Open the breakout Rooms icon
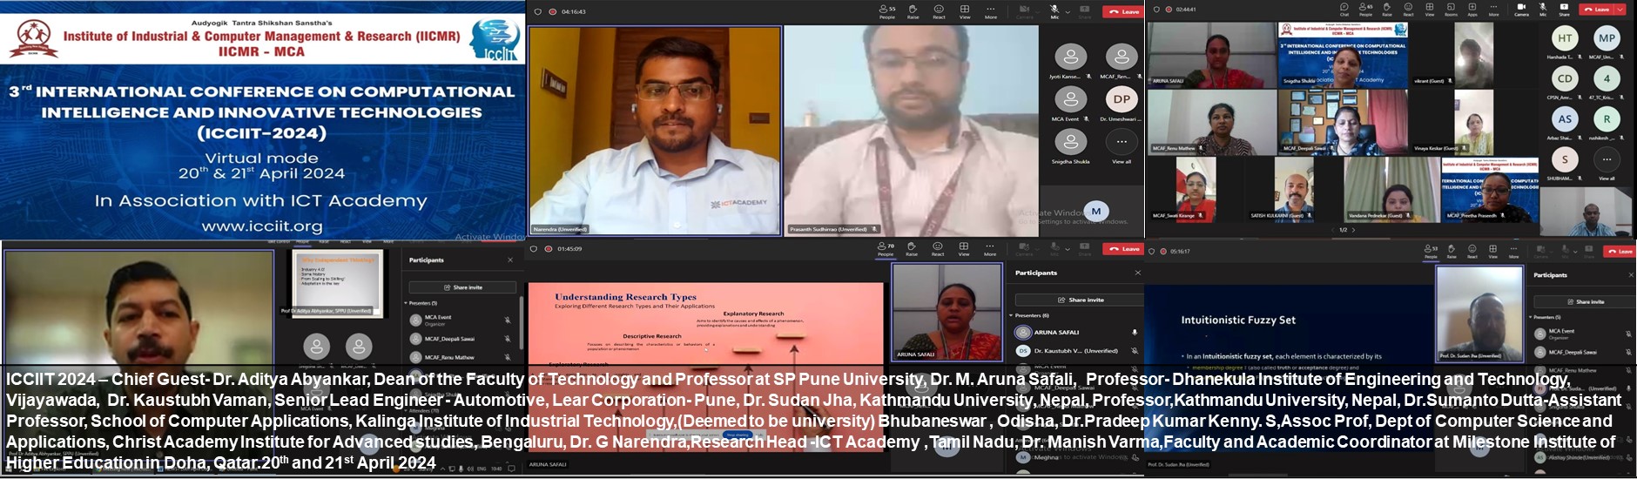1637x479 pixels. 1451,10
